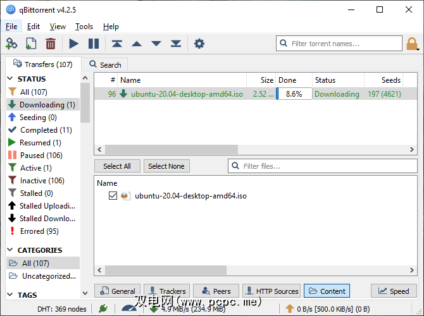
Task: Sort by the Status column header
Action: point(339,80)
